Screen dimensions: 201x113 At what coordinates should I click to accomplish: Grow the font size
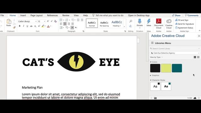click(48, 21)
